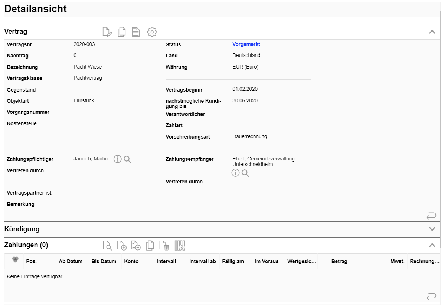441x305 pixels.
Task: Expand the Kündigung section
Action: [x=432, y=229]
